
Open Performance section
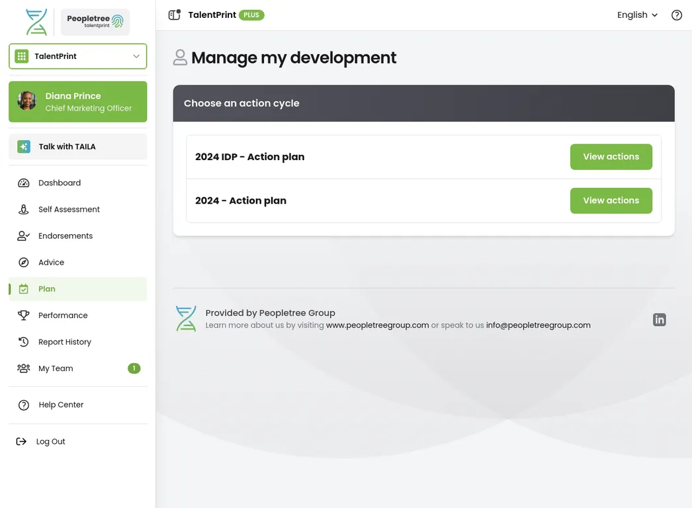[x=77, y=315]
